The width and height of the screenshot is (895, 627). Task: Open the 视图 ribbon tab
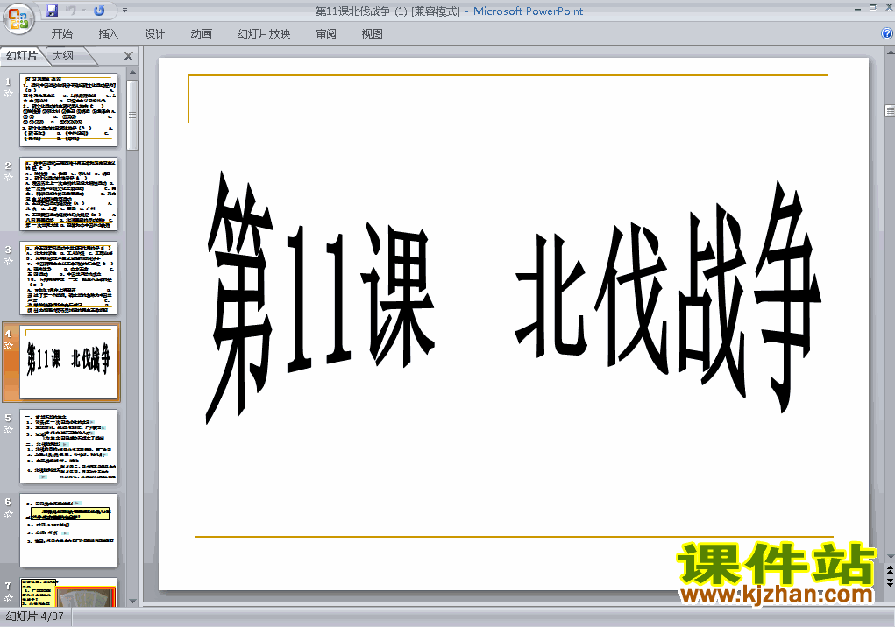pos(373,33)
